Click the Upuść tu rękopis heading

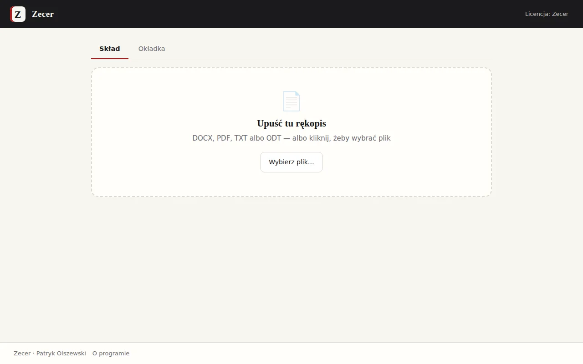click(291, 123)
